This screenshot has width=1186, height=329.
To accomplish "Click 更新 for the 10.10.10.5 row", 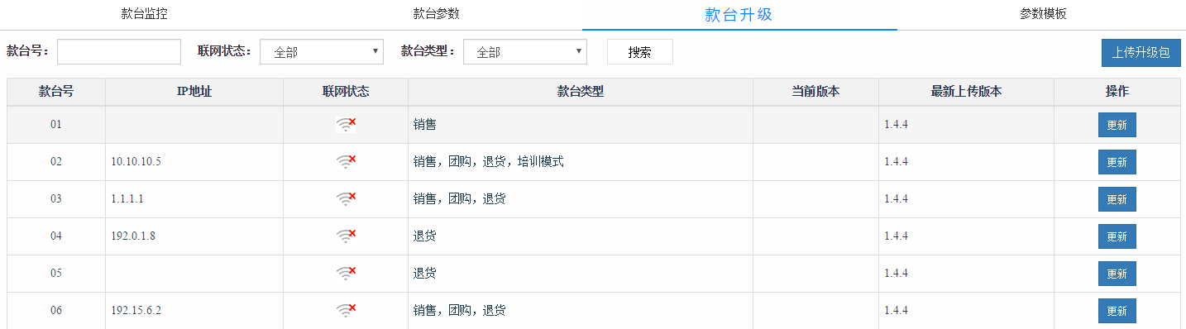I will click(x=1117, y=162).
